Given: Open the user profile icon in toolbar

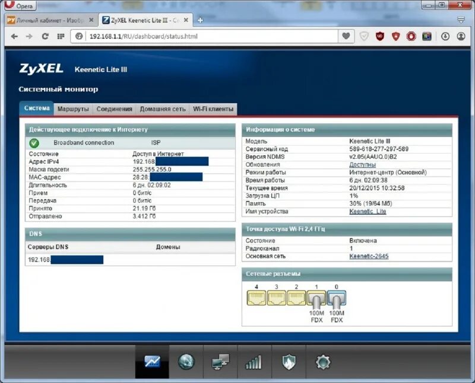Looking at the screenshot, I should pyautogui.click(x=461, y=36).
